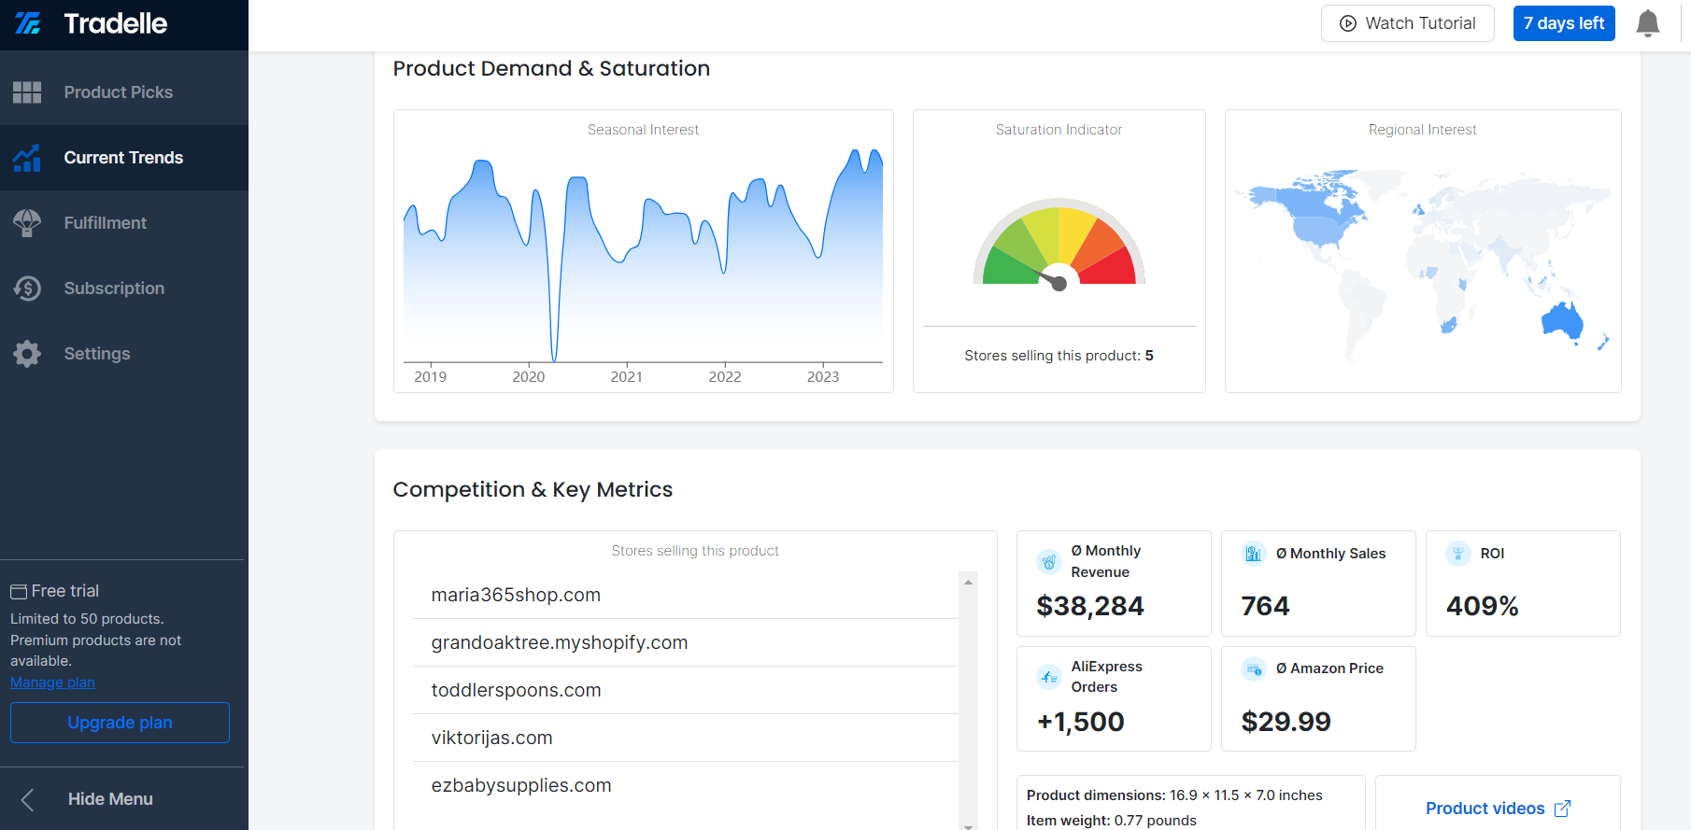
Task: Select store toddlerspoons.com
Action: pyautogui.click(x=686, y=691)
